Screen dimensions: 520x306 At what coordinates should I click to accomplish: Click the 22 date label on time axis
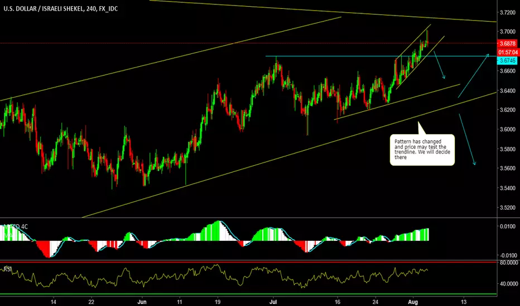click(92, 302)
